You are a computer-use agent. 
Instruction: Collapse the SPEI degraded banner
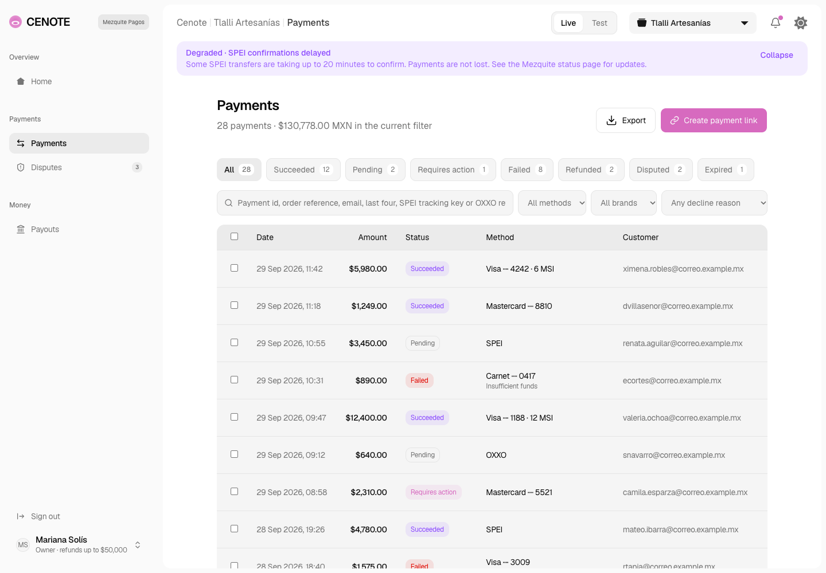pos(777,55)
